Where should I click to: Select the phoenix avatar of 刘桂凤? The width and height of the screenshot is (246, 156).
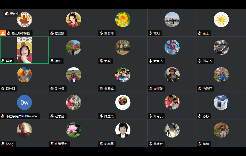(x=25, y=75)
